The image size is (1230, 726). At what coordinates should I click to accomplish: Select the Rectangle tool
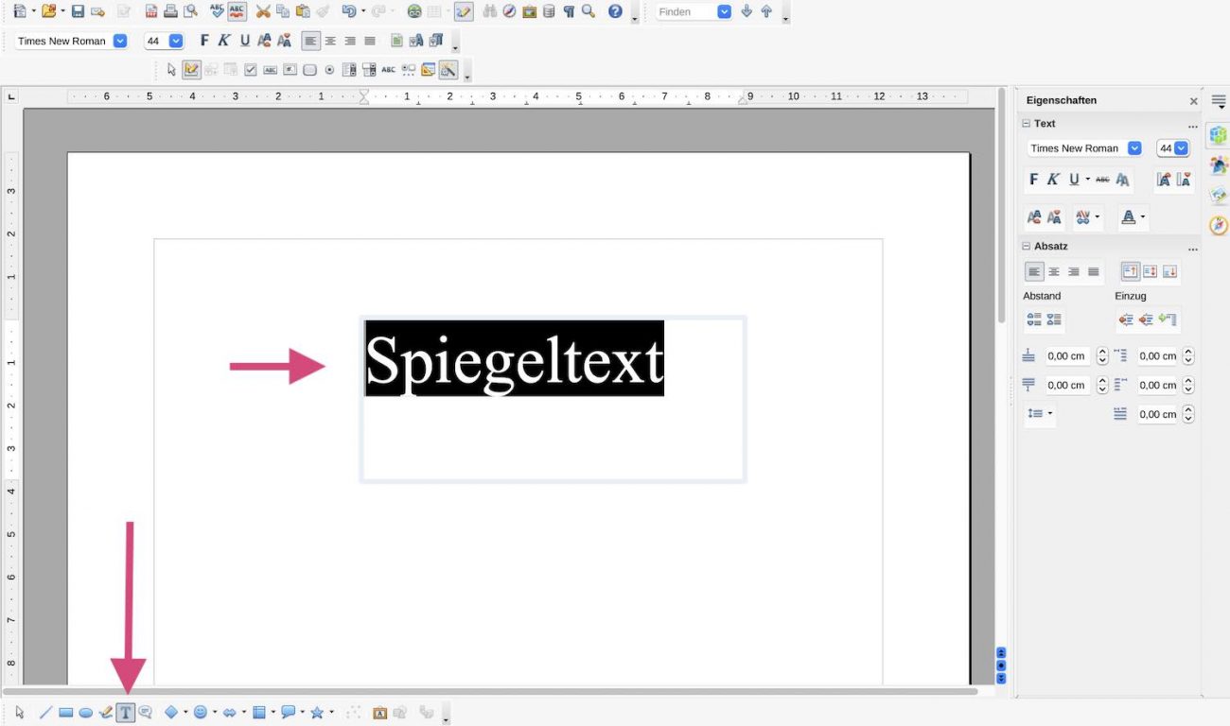pyautogui.click(x=65, y=712)
